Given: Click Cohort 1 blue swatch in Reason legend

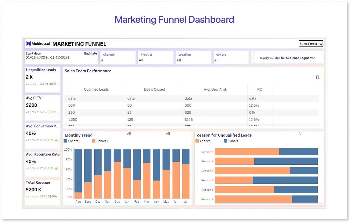Looking at the screenshot, I should [226, 141].
